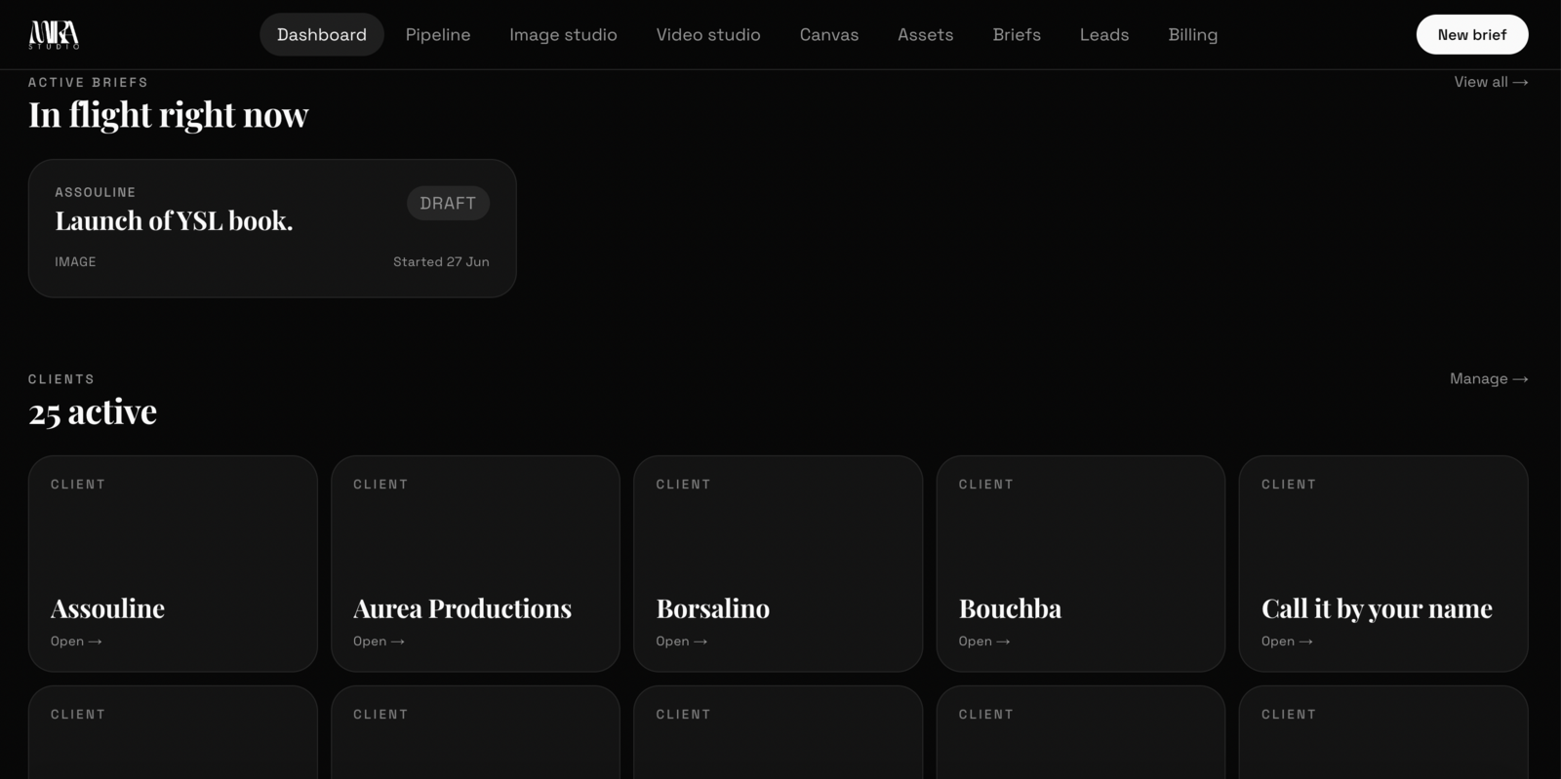Click the Manage clients link
This screenshot has height=779, width=1561.
[x=1489, y=378]
